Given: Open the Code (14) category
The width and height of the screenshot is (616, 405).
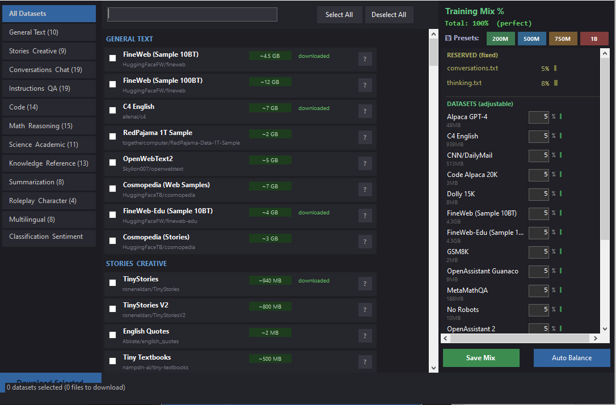Looking at the screenshot, I should 49,107.
